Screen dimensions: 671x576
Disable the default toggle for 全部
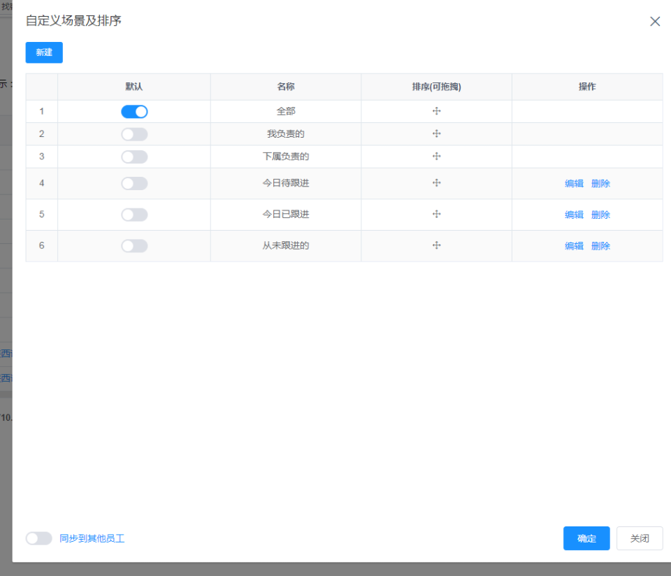tap(134, 111)
